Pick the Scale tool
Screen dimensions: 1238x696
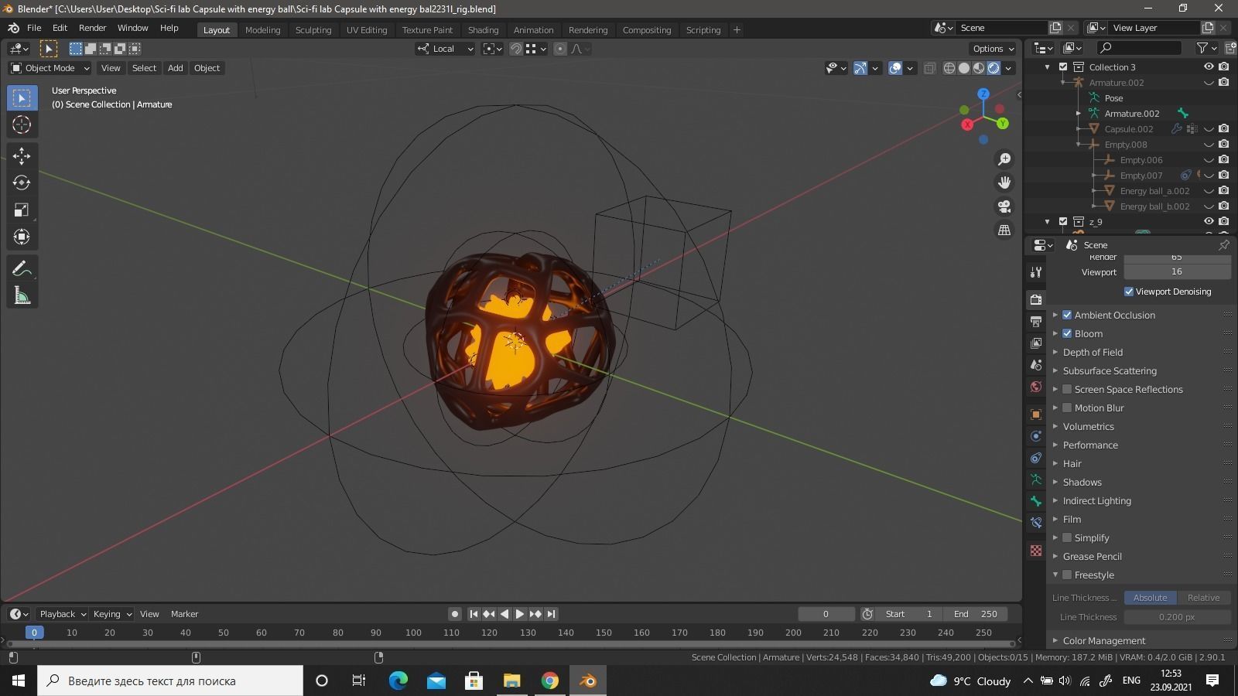coord(22,210)
